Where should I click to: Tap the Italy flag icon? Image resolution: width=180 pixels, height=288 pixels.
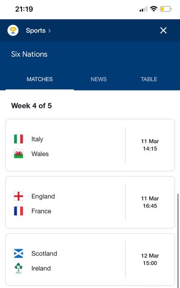[19, 139]
